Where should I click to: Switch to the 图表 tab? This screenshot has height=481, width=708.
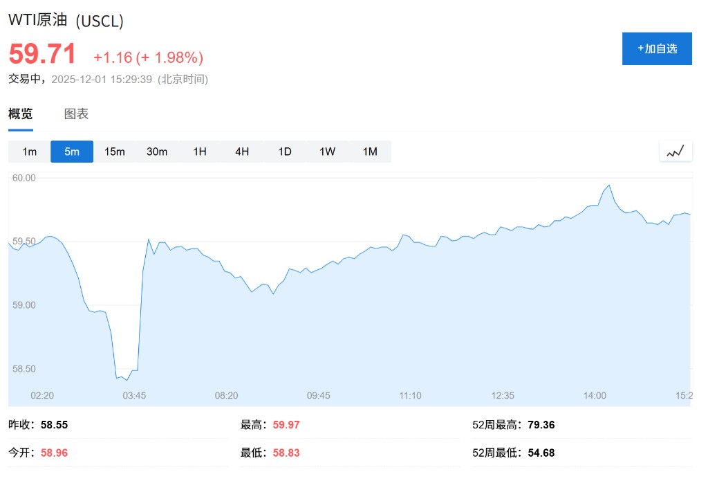[76, 114]
